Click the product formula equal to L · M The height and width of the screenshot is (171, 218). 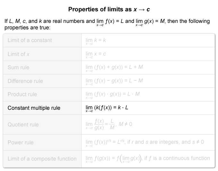point(113,94)
